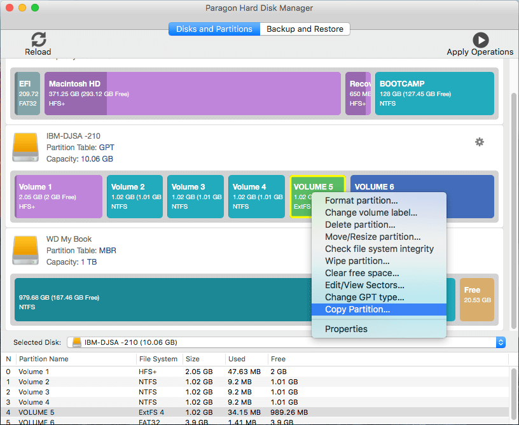This screenshot has width=519, height=425.
Task: Switch to the Disks and Partitions tab
Action: point(214,29)
